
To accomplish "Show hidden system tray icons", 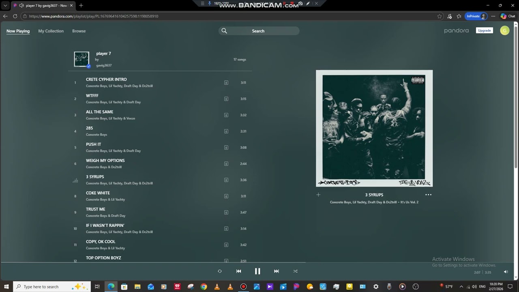I will coord(461,287).
